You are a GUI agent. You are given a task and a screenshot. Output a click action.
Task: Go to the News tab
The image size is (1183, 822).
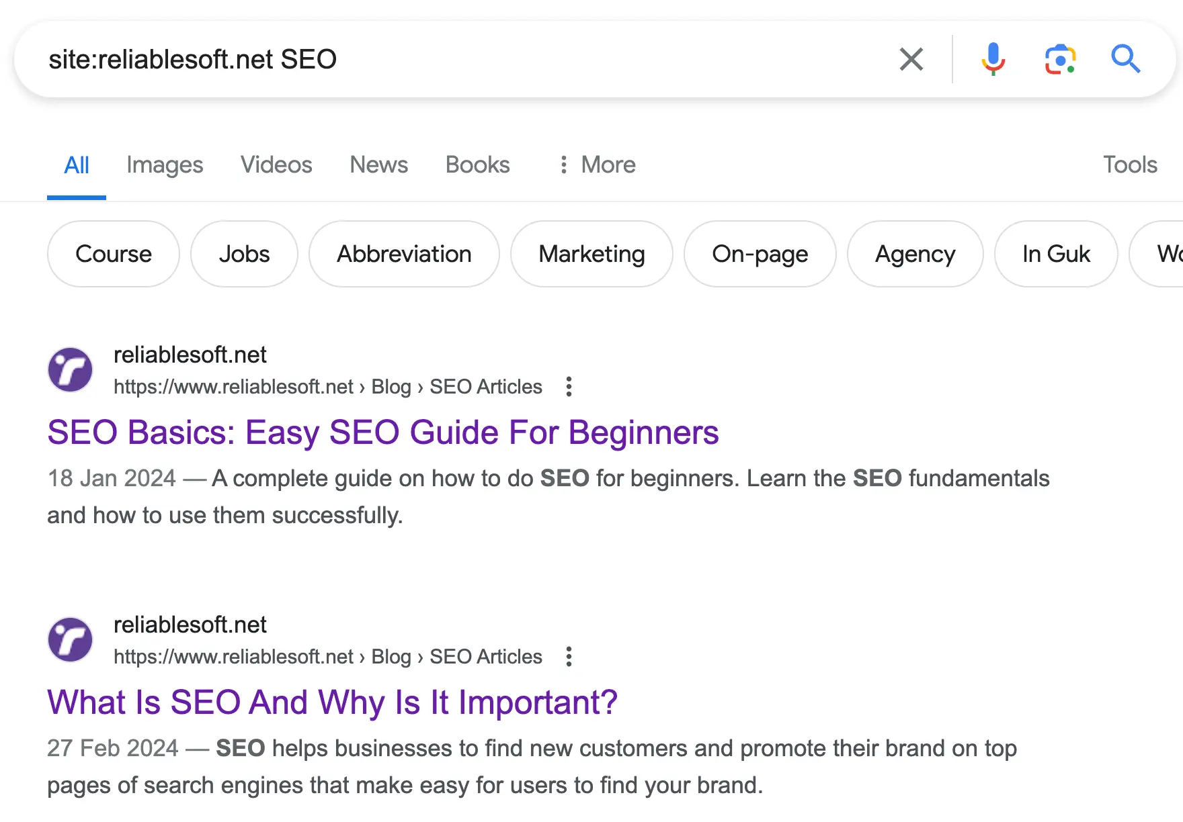coord(378,165)
